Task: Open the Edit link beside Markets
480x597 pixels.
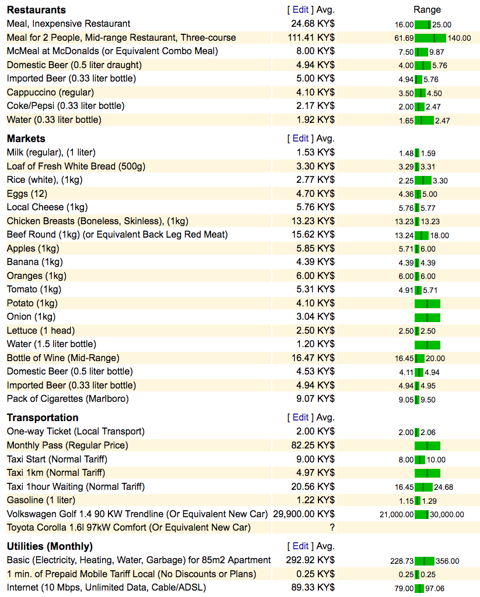Action: coord(300,139)
